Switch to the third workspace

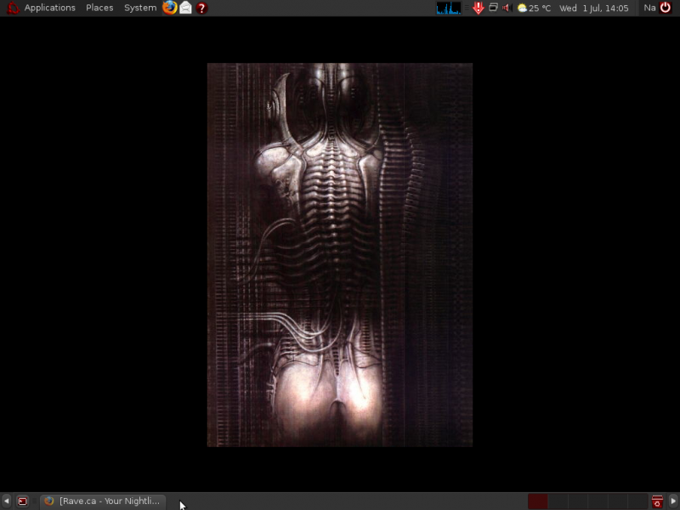coord(578,501)
